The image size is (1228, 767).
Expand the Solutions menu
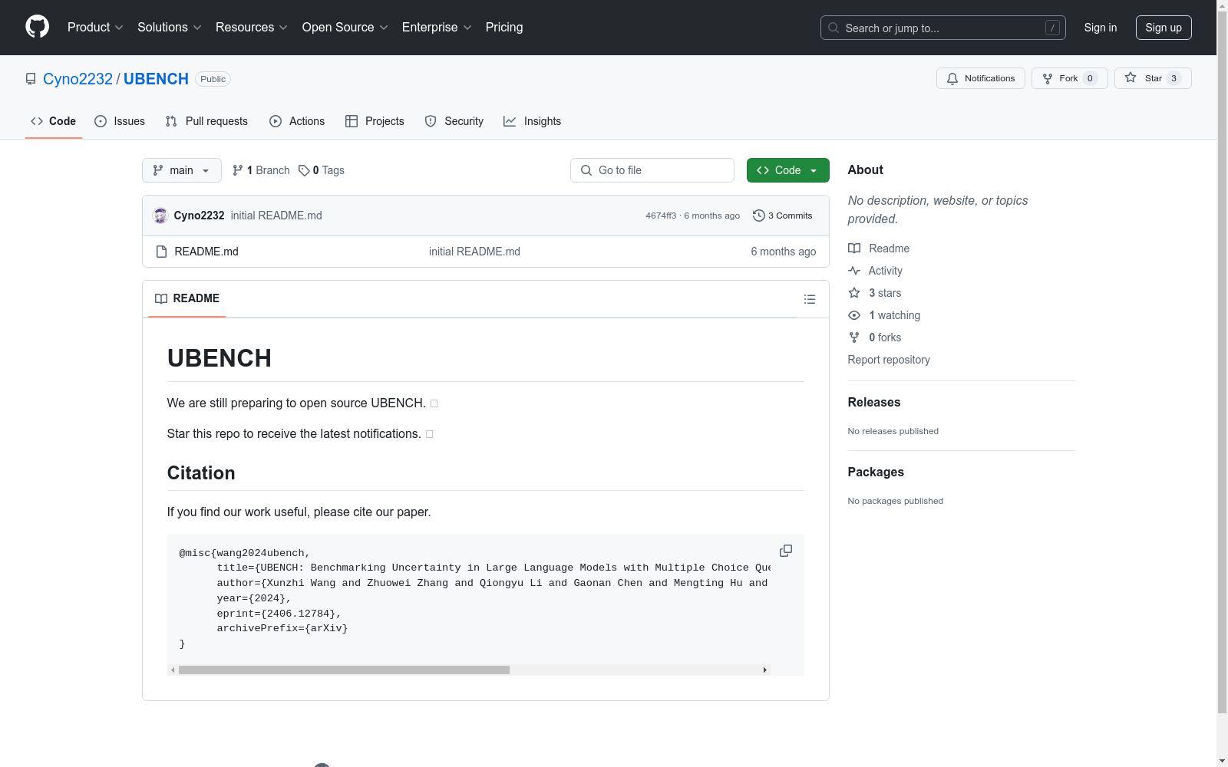[170, 28]
